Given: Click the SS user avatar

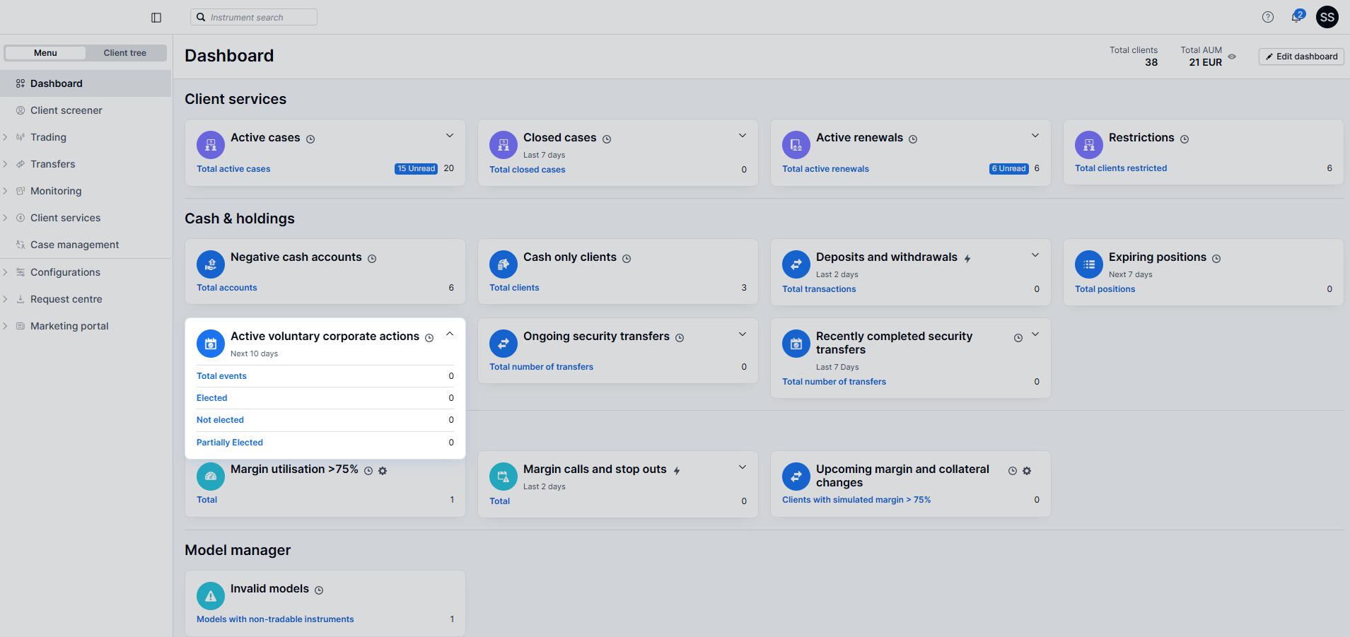Looking at the screenshot, I should pos(1327,17).
